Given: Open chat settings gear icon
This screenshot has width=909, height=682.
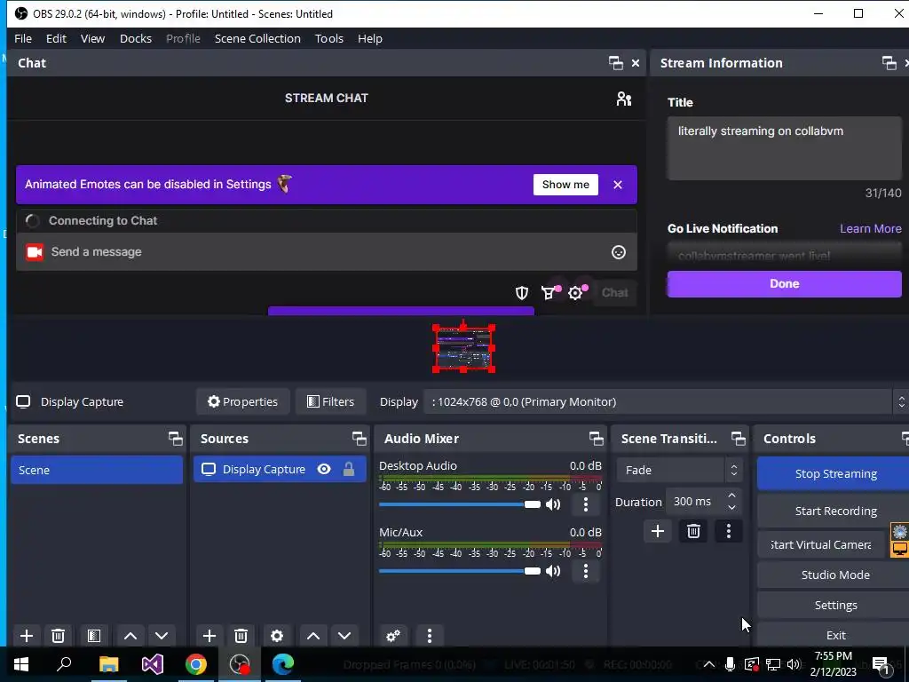Looking at the screenshot, I should click(x=575, y=293).
